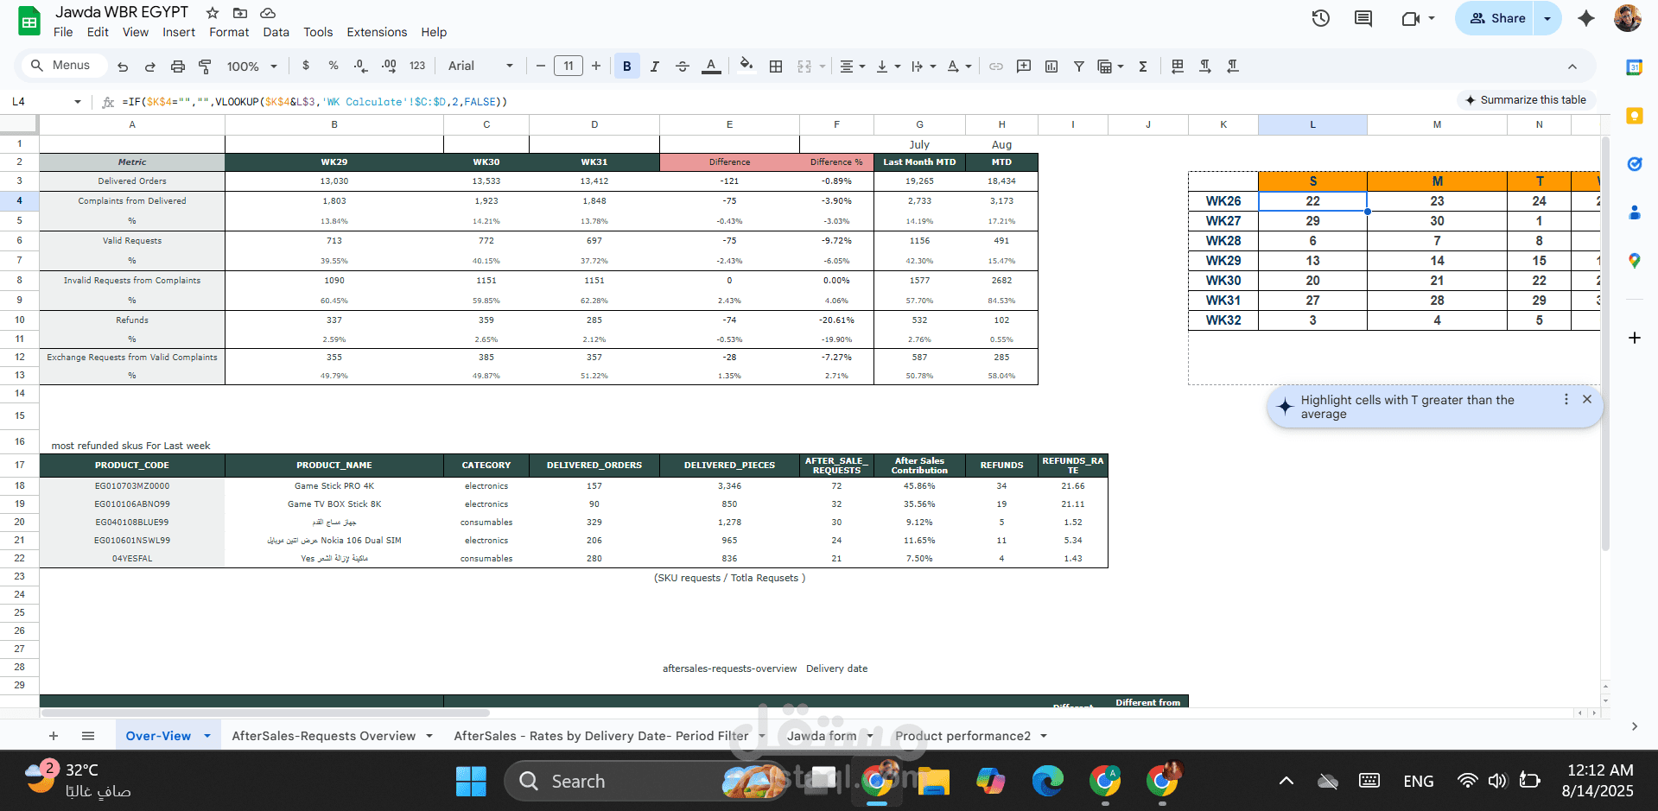This screenshot has height=811, width=1658.
Task: Click the Gemini sparkle icon
Action: 1586,18
